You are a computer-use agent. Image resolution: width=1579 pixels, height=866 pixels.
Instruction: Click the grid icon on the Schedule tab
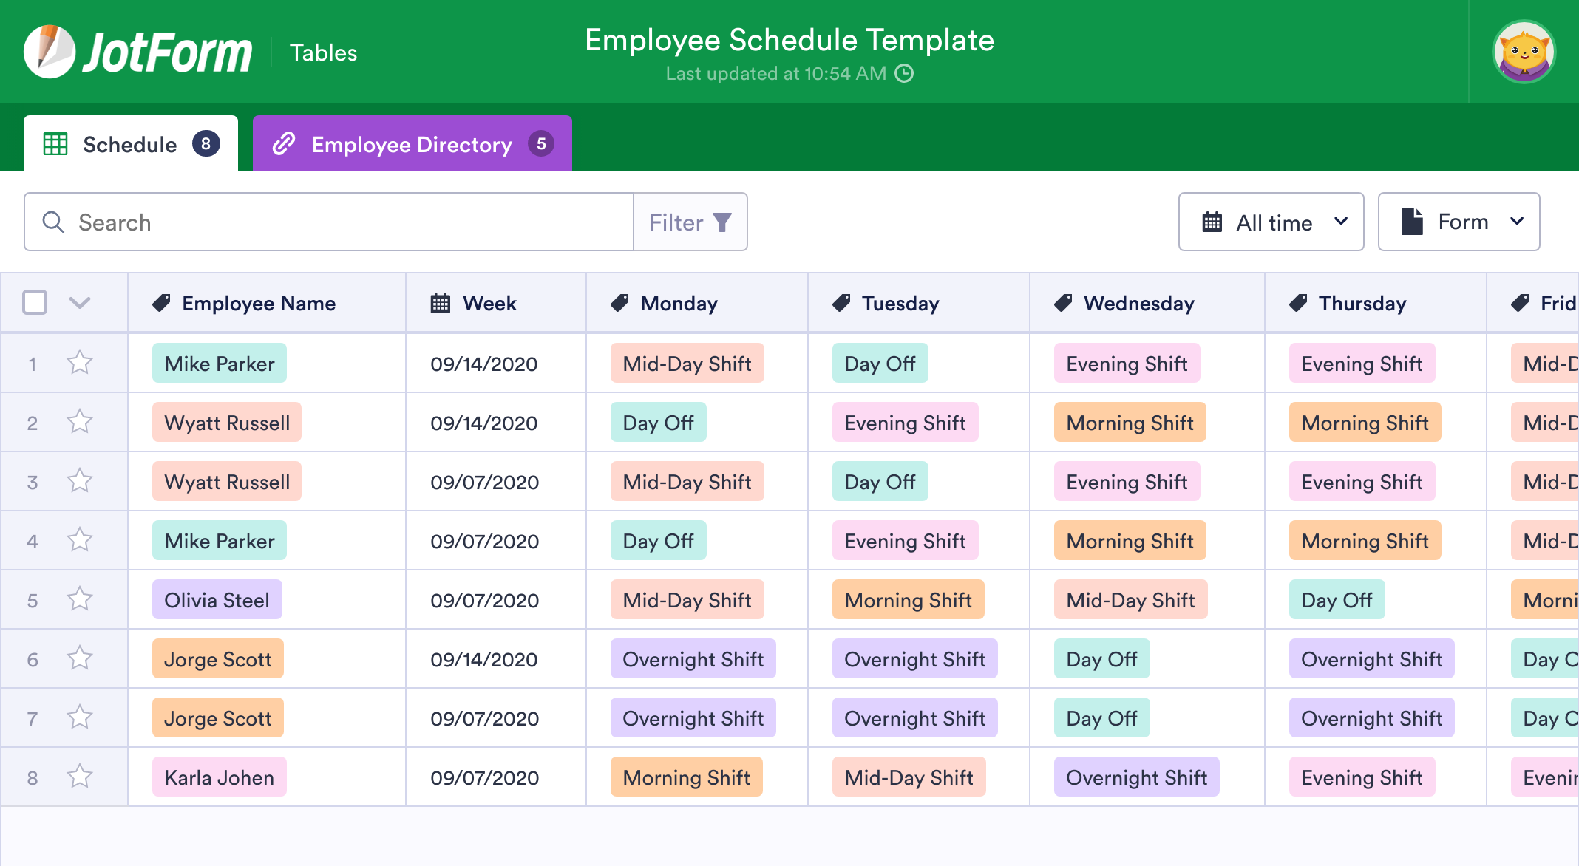pyautogui.click(x=55, y=144)
